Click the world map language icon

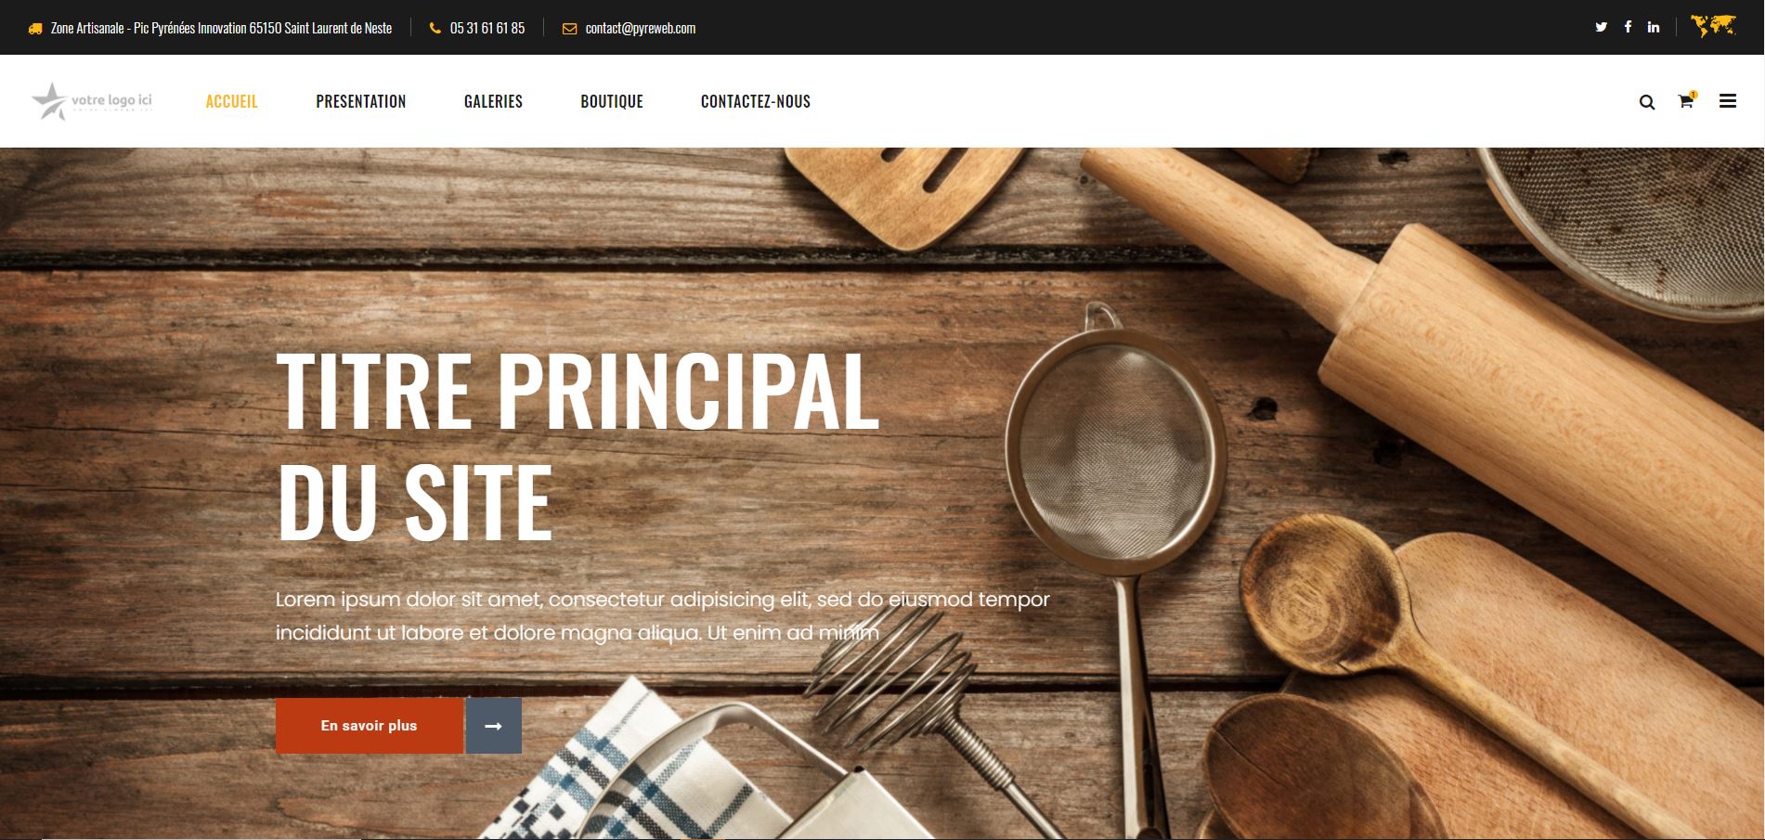1713,26
